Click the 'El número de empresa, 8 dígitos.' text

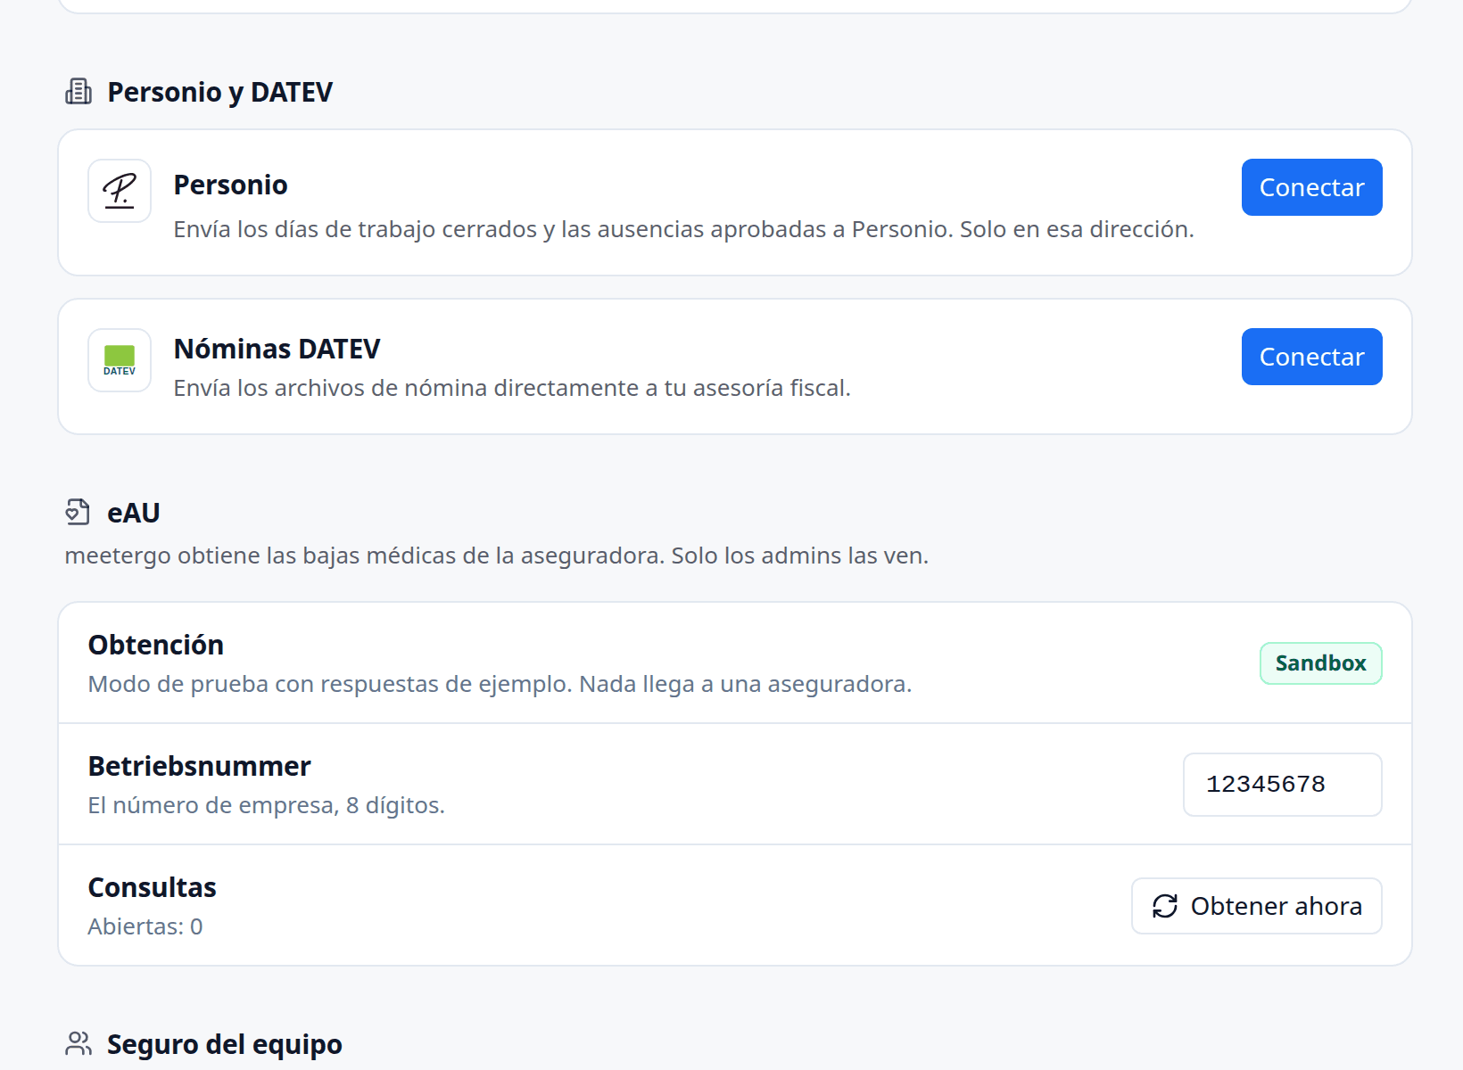point(266,805)
